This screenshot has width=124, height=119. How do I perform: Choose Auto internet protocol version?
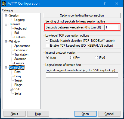point(47,58)
